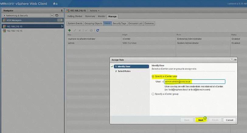Go back from Networking & Security

(4, 15)
